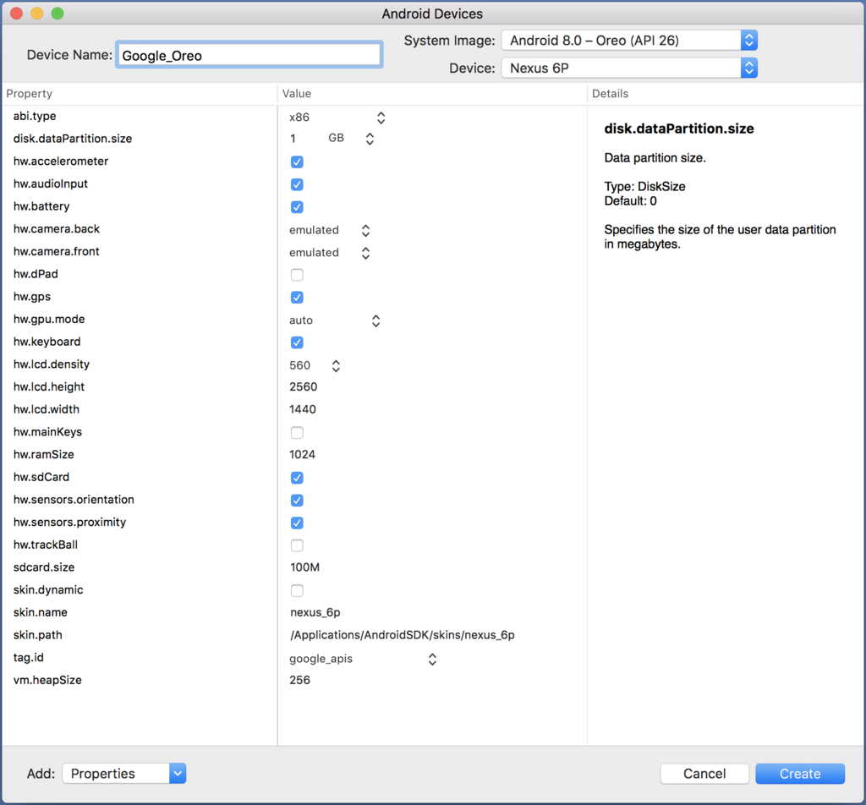Click the Create button
866x805 pixels.
800,774
